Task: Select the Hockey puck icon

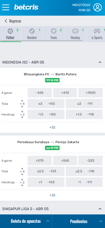Action: coord(75,31)
